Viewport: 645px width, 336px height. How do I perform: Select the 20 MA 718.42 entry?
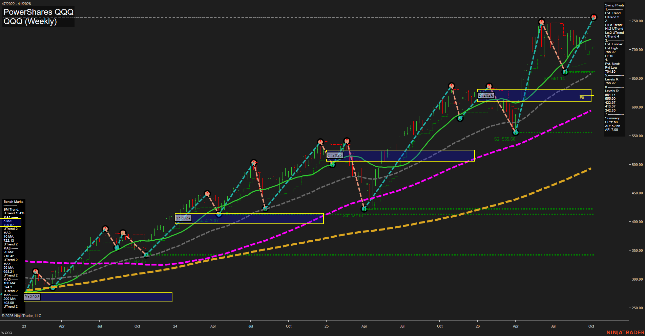click(9, 254)
